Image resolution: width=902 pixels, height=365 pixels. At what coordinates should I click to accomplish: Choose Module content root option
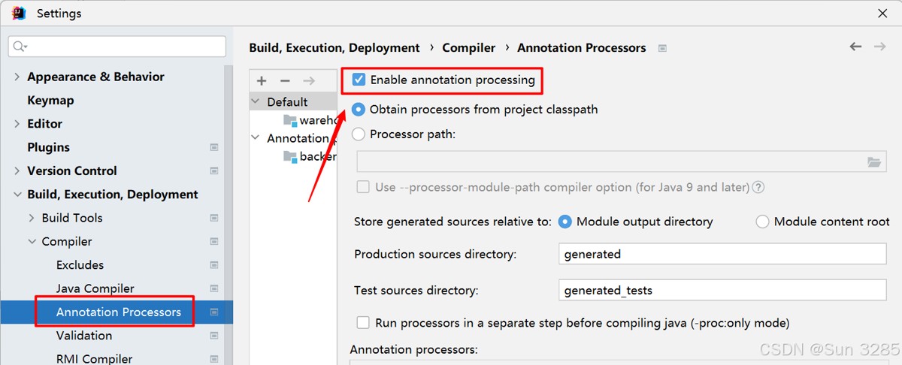[x=763, y=222]
